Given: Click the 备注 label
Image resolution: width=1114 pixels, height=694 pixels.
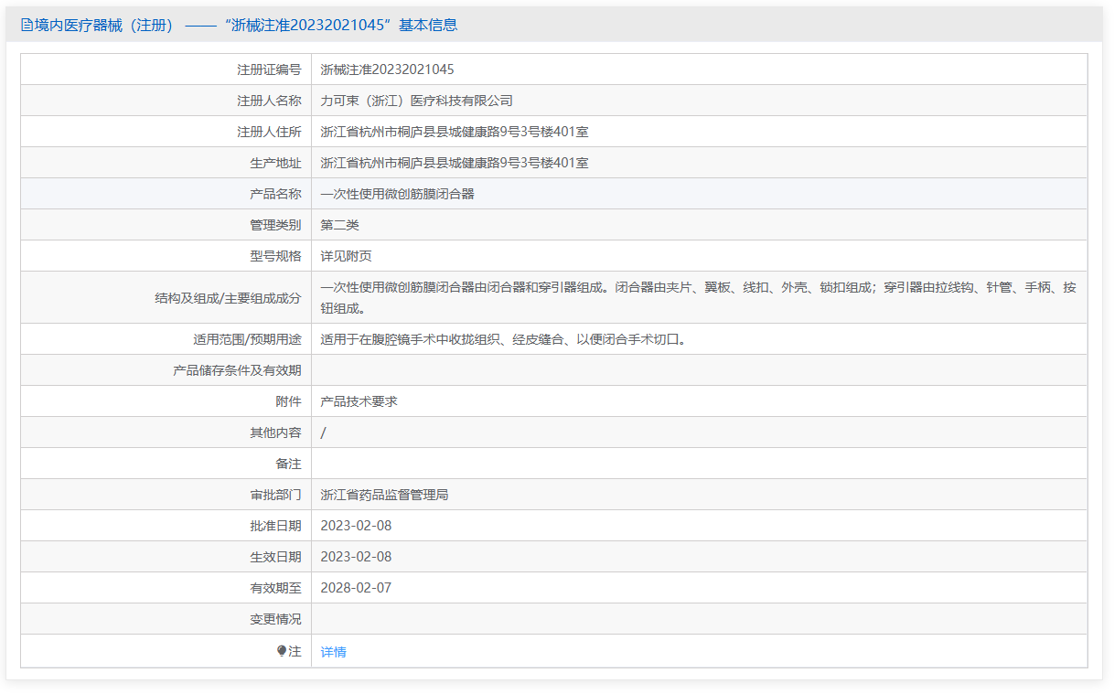Looking at the screenshot, I should [288, 464].
